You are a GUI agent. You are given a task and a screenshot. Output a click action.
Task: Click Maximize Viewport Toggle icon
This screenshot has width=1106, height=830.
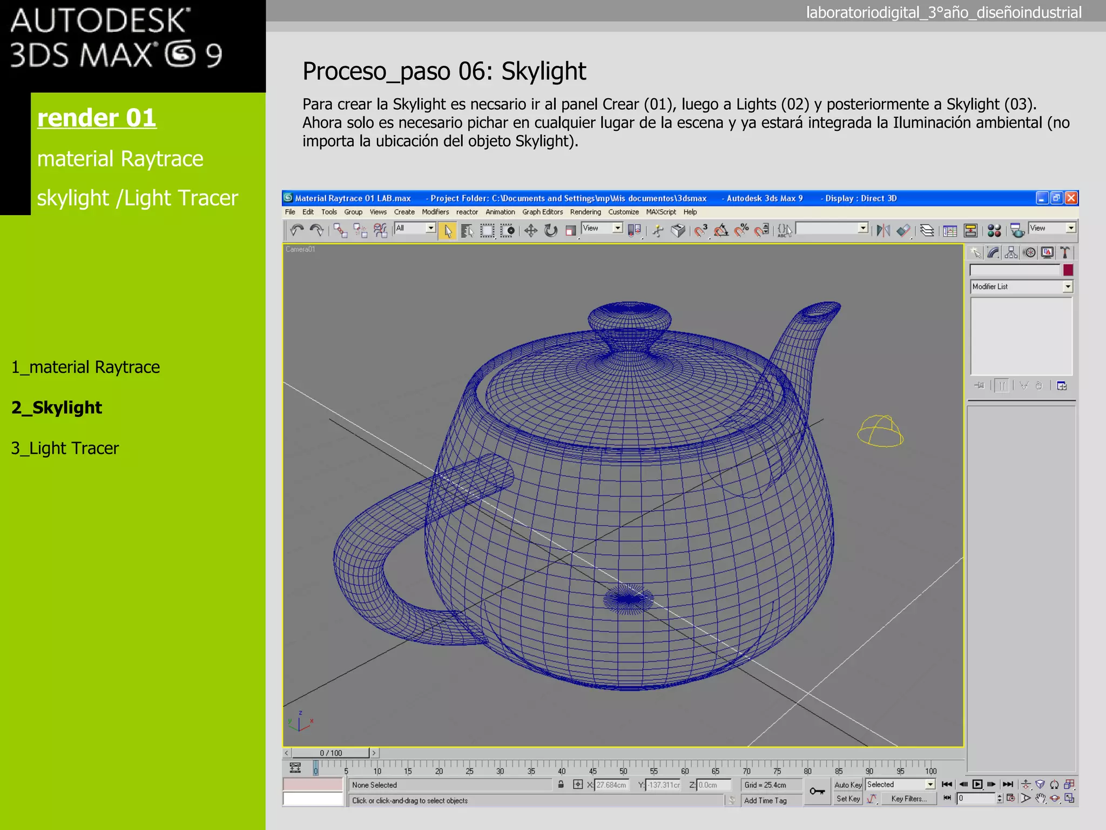point(1069,798)
